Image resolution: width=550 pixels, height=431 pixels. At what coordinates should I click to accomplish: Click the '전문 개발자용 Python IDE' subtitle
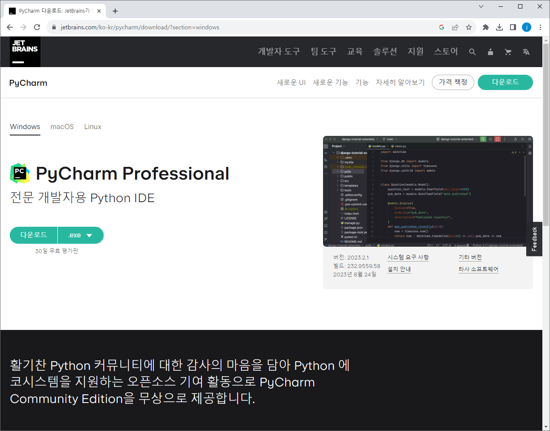[x=82, y=198]
